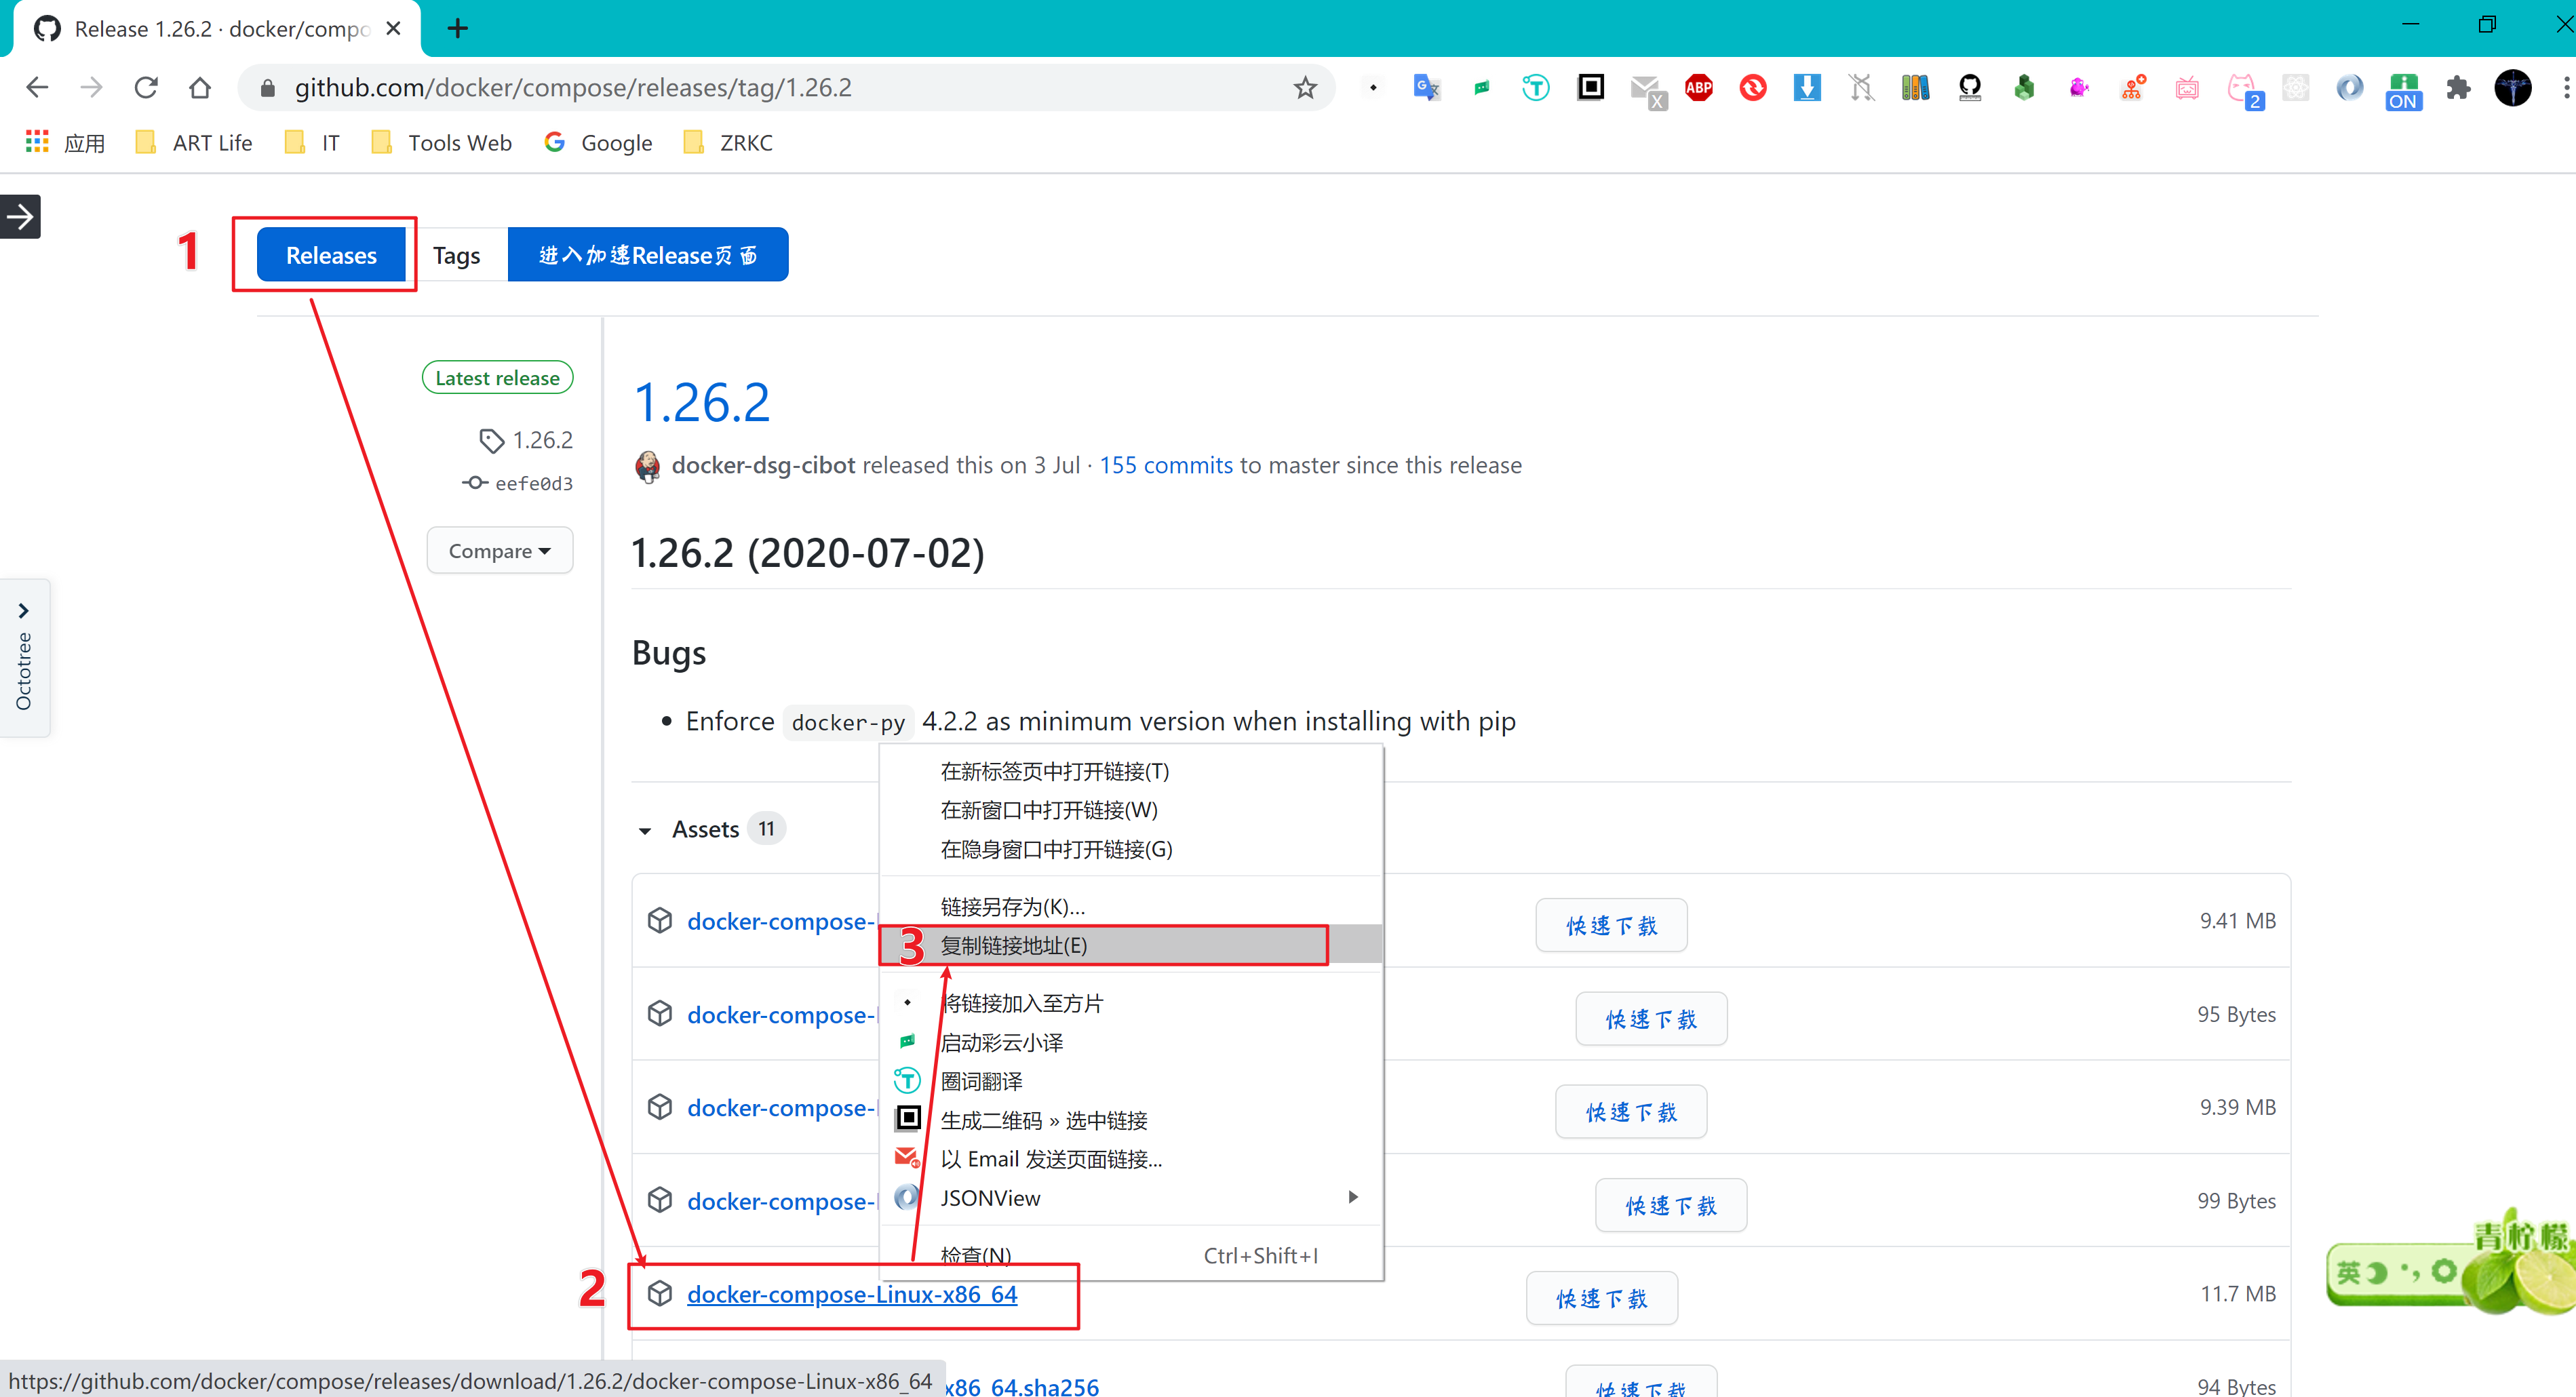Click the puzzle-piece extensions icon
The height and width of the screenshot is (1397, 2576).
pyautogui.click(x=2458, y=88)
